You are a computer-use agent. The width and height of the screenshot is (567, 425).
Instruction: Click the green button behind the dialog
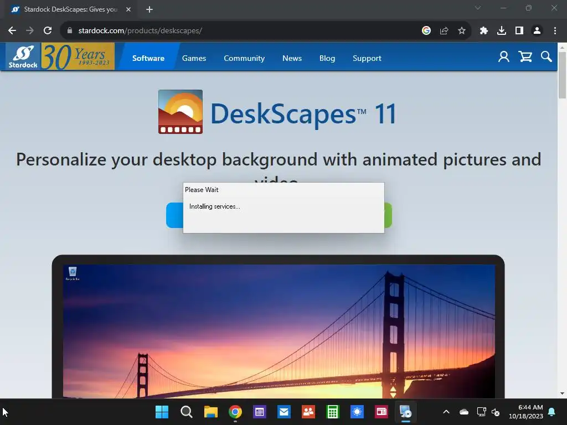click(388, 215)
